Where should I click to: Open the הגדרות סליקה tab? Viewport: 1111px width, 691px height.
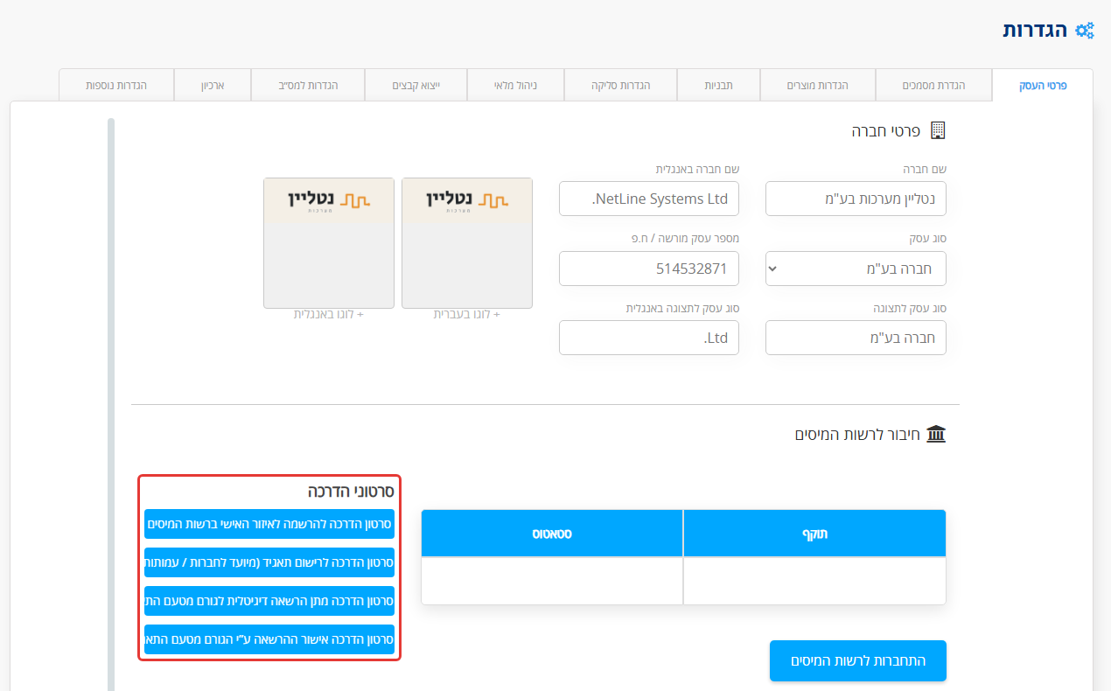click(x=621, y=86)
